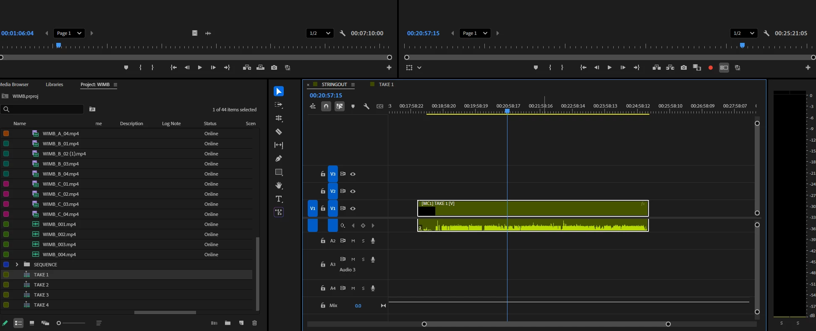
Task: Toggle V2 track output eye icon
Action: click(353, 191)
